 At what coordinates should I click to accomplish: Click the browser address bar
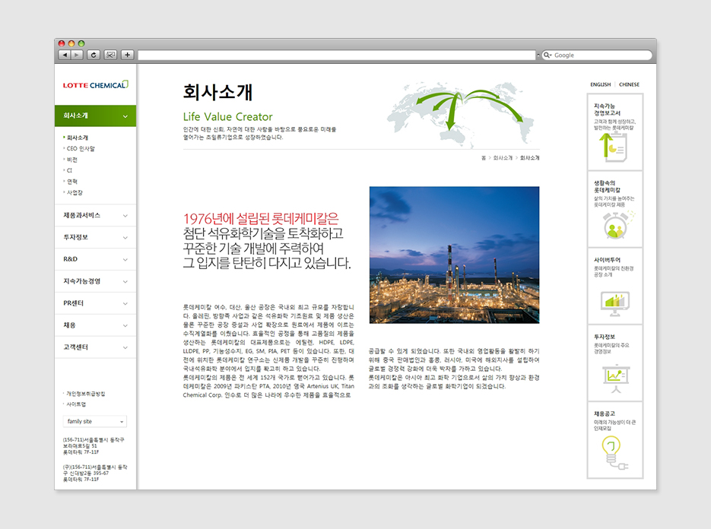[336, 55]
